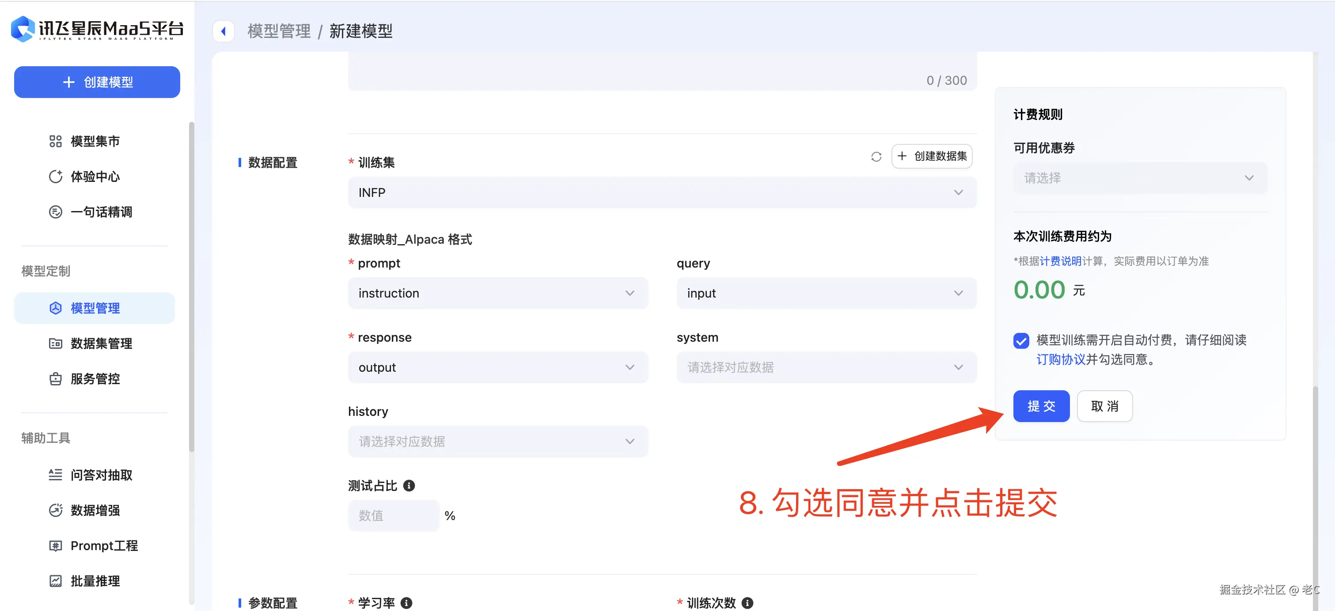Open 数据集管理 in the sidebar
This screenshot has width=1335, height=611.
(101, 343)
